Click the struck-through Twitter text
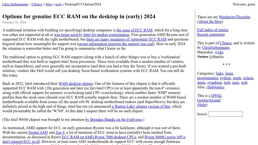Viewport: 258px width, 145px height. tap(203, 57)
